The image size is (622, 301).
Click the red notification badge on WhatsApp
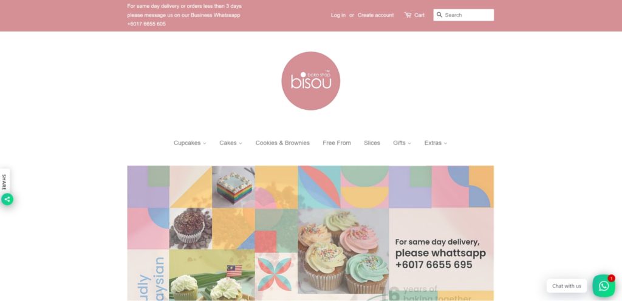point(611,279)
